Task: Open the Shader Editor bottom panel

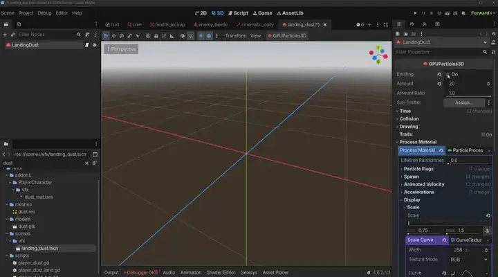Action: 221,273
